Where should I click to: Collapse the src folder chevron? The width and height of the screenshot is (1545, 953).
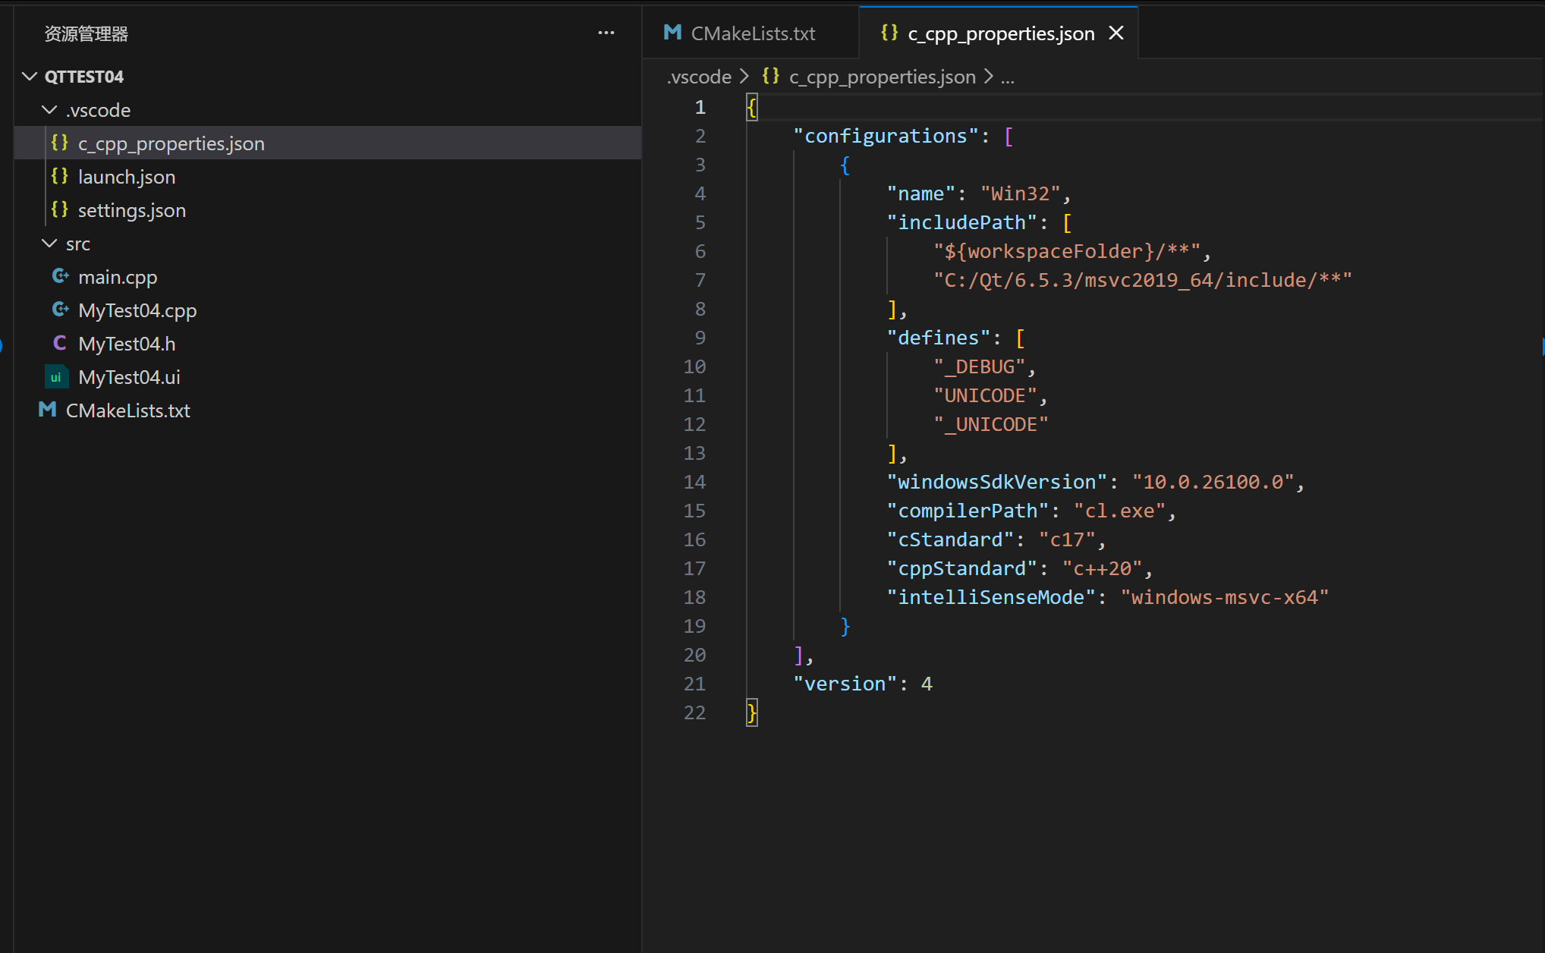(49, 244)
